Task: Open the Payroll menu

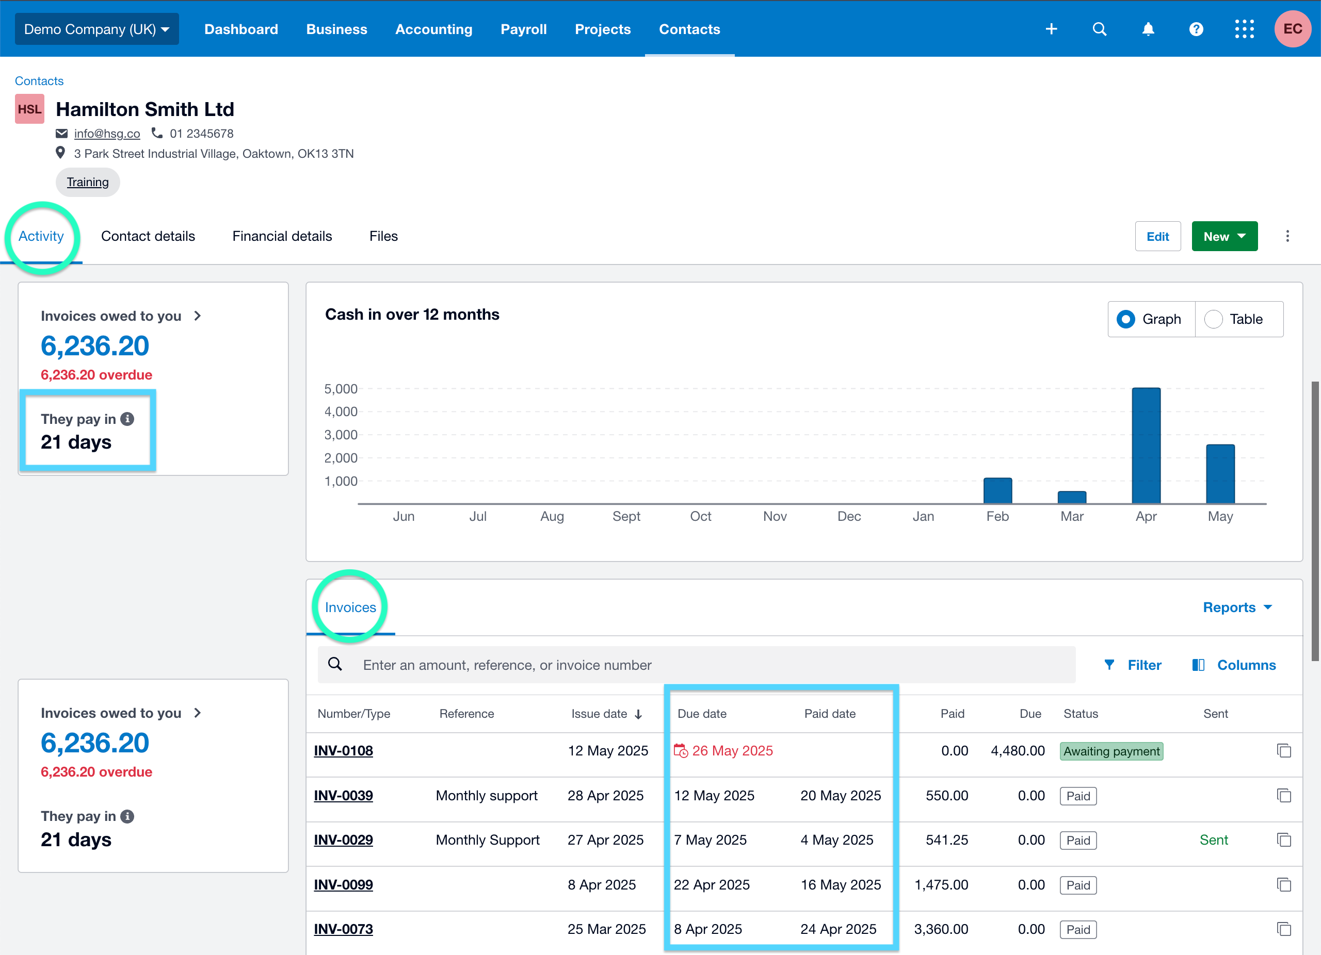Action: (524, 29)
